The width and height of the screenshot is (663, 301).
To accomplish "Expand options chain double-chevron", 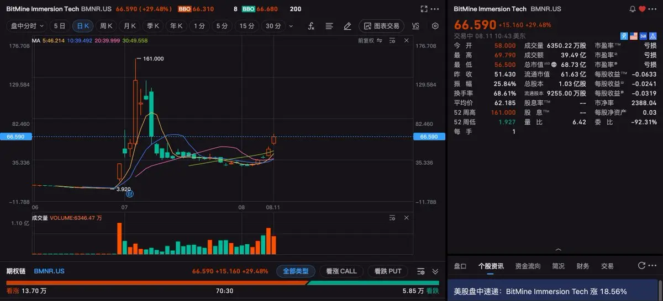I will (x=435, y=271).
